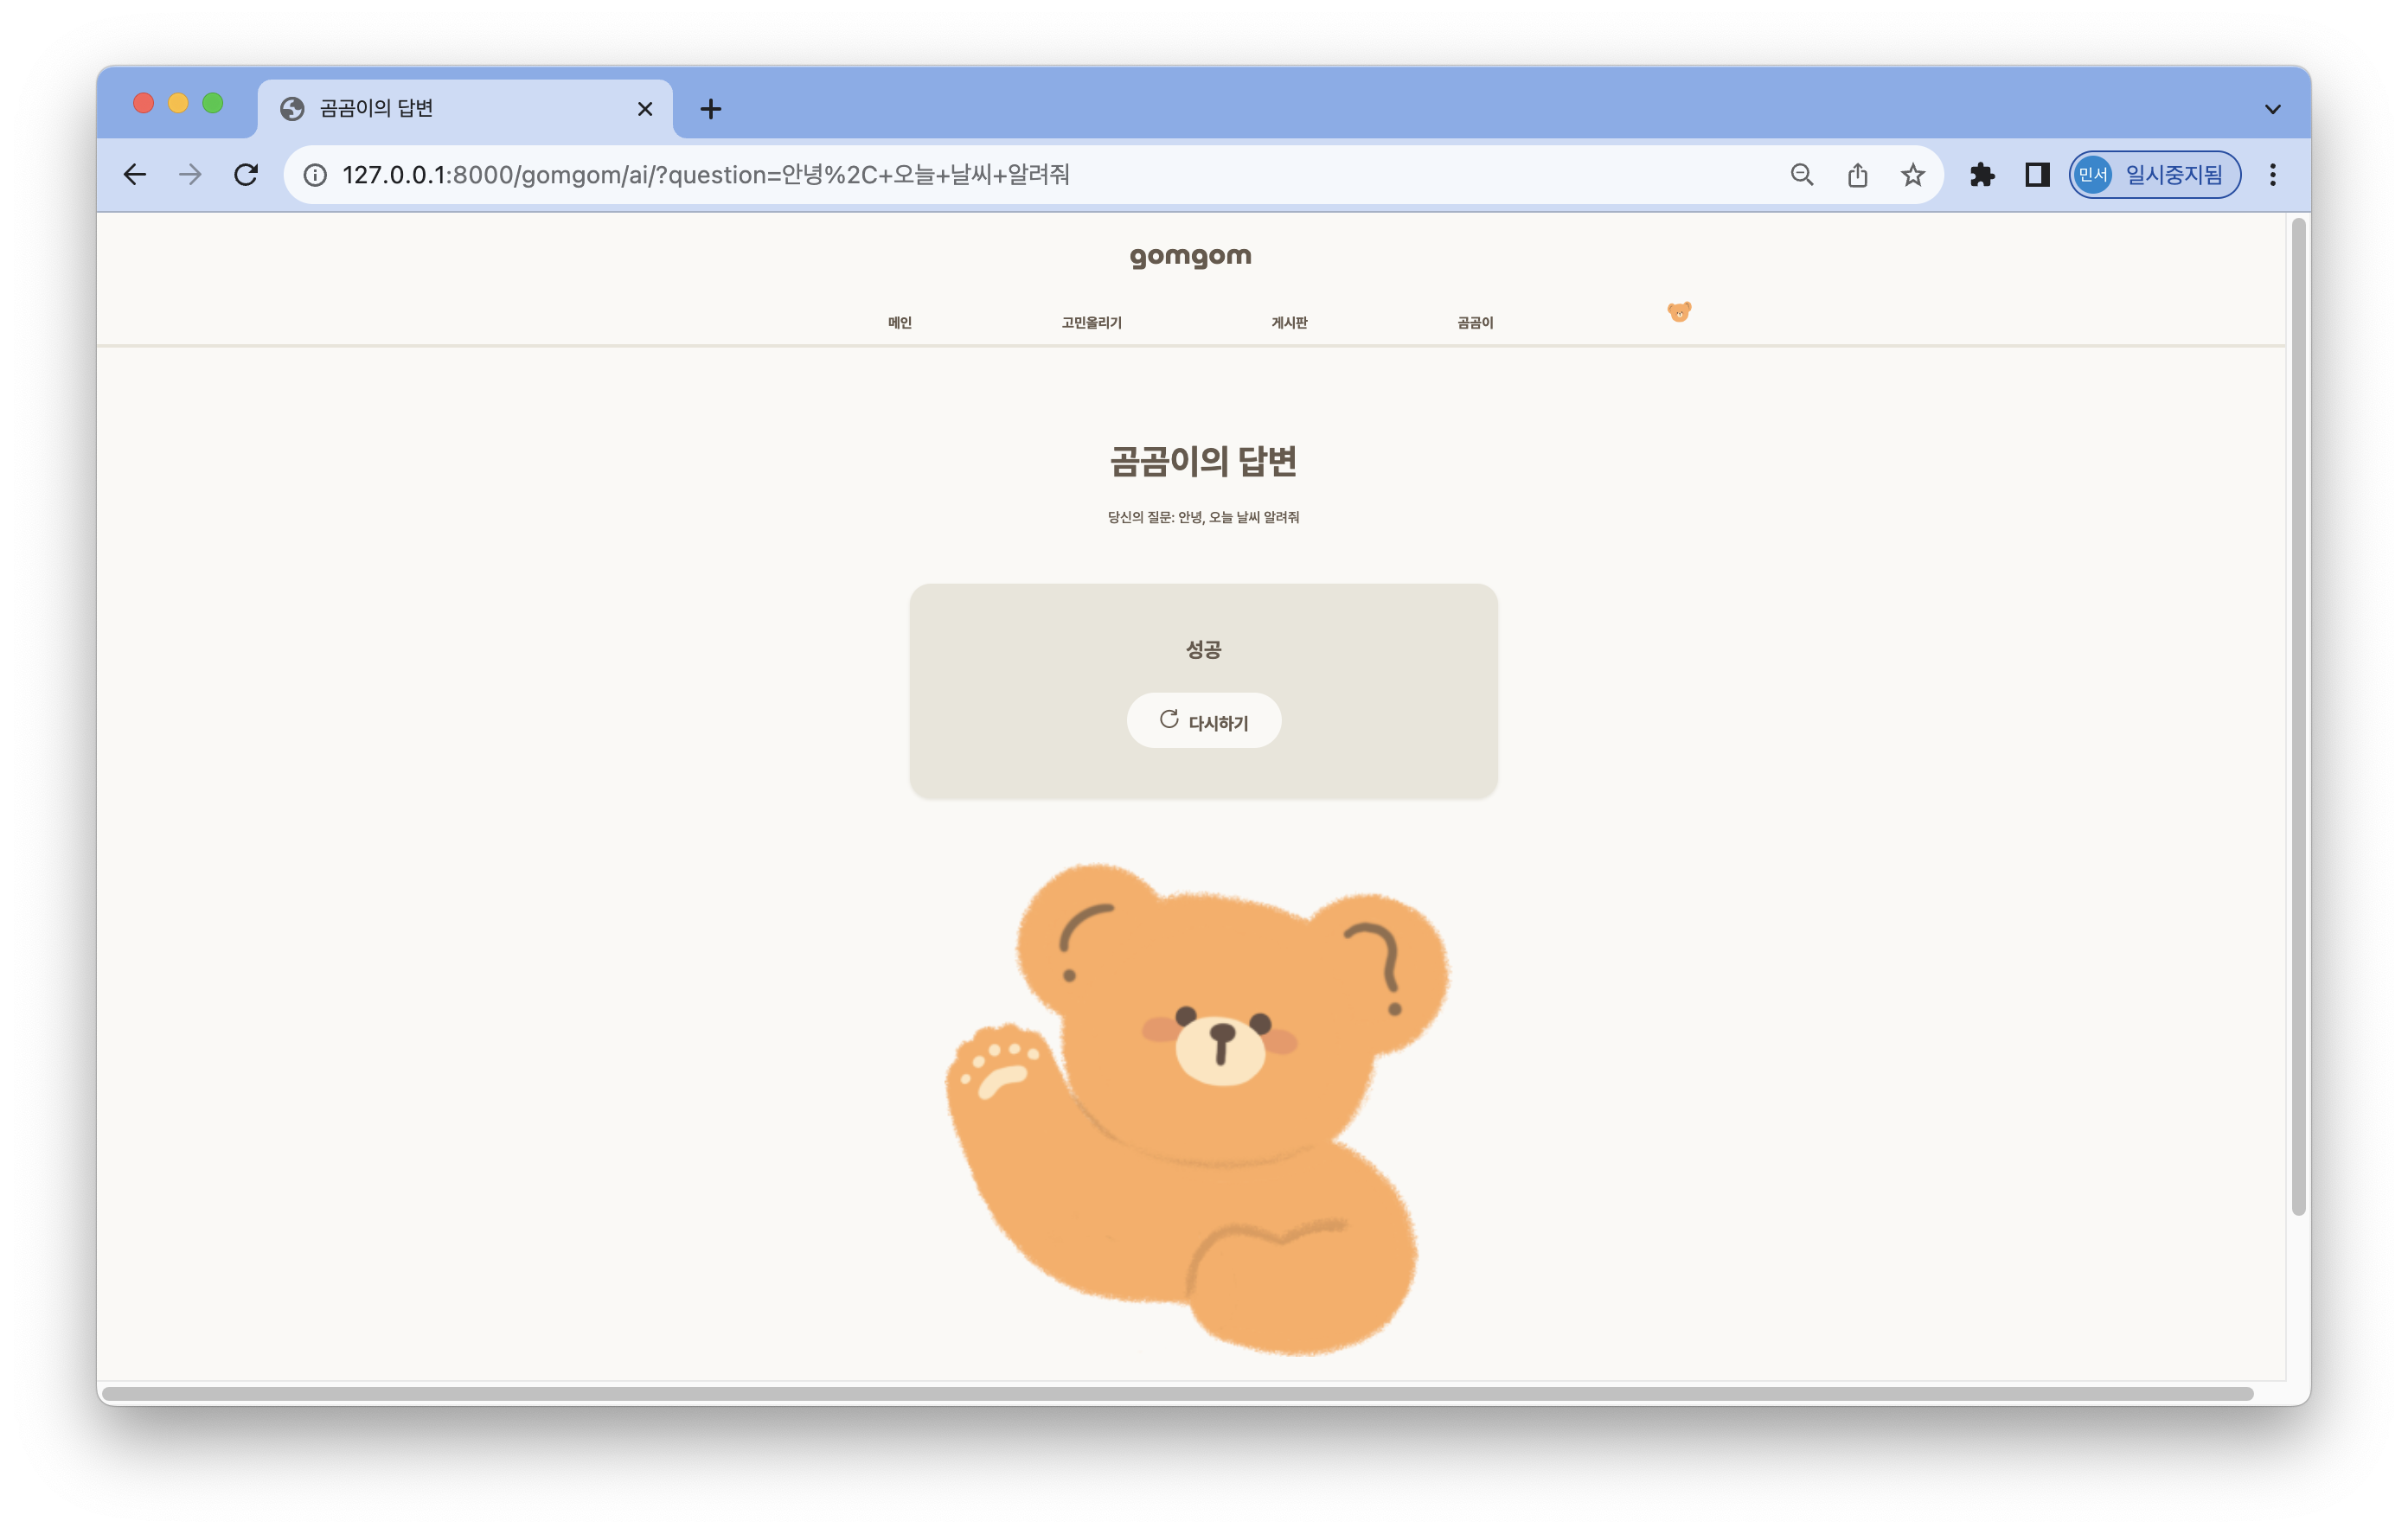2408x1534 pixels.
Task: Select the 곰곰이의 답변 browser tab
Action: [x=465, y=109]
